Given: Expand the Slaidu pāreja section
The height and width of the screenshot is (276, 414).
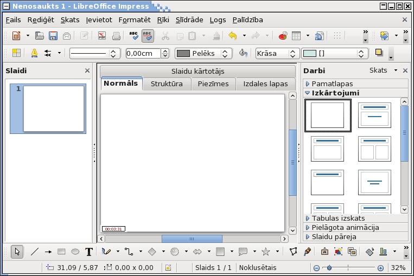Looking at the screenshot, I should 355,237.
